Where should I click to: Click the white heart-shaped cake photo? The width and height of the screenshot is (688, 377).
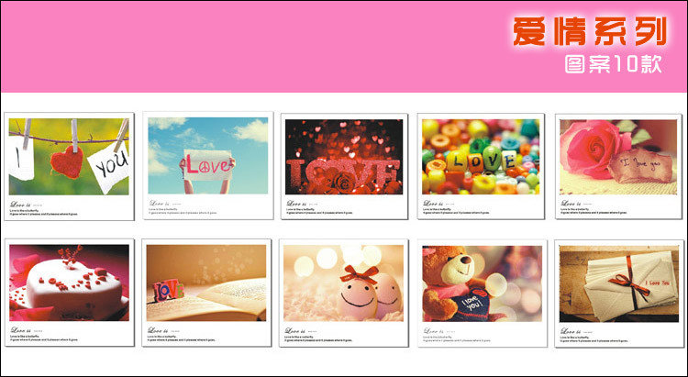(69, 283)
